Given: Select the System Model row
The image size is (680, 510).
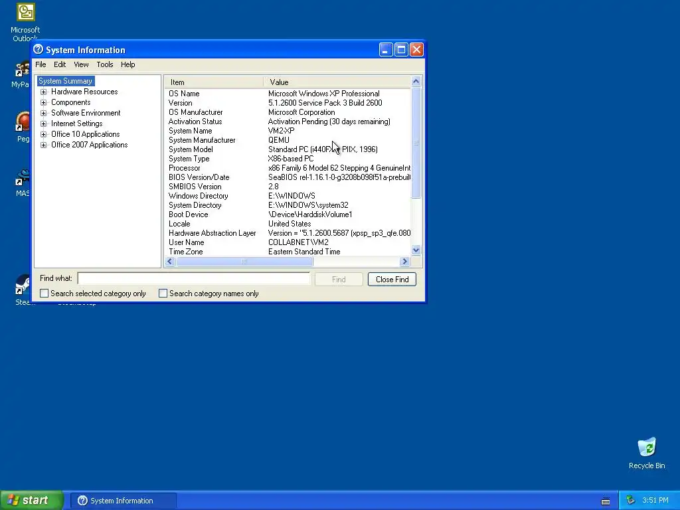Looking at the screenshot, I should [x=288, y=149].
